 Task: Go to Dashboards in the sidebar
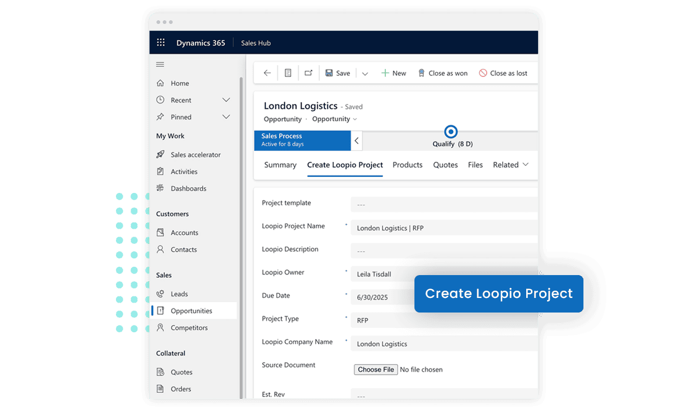[x=188, y=188]
